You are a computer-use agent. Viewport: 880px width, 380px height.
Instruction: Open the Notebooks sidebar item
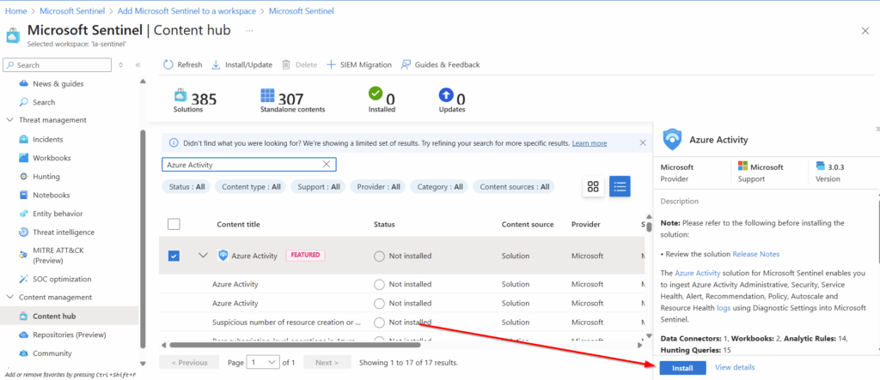pyautogui.click(x=51, y=195)
